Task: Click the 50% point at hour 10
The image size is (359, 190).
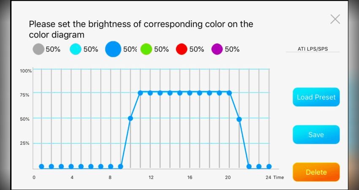Action: pyautogui.click(x=131, y=118)
